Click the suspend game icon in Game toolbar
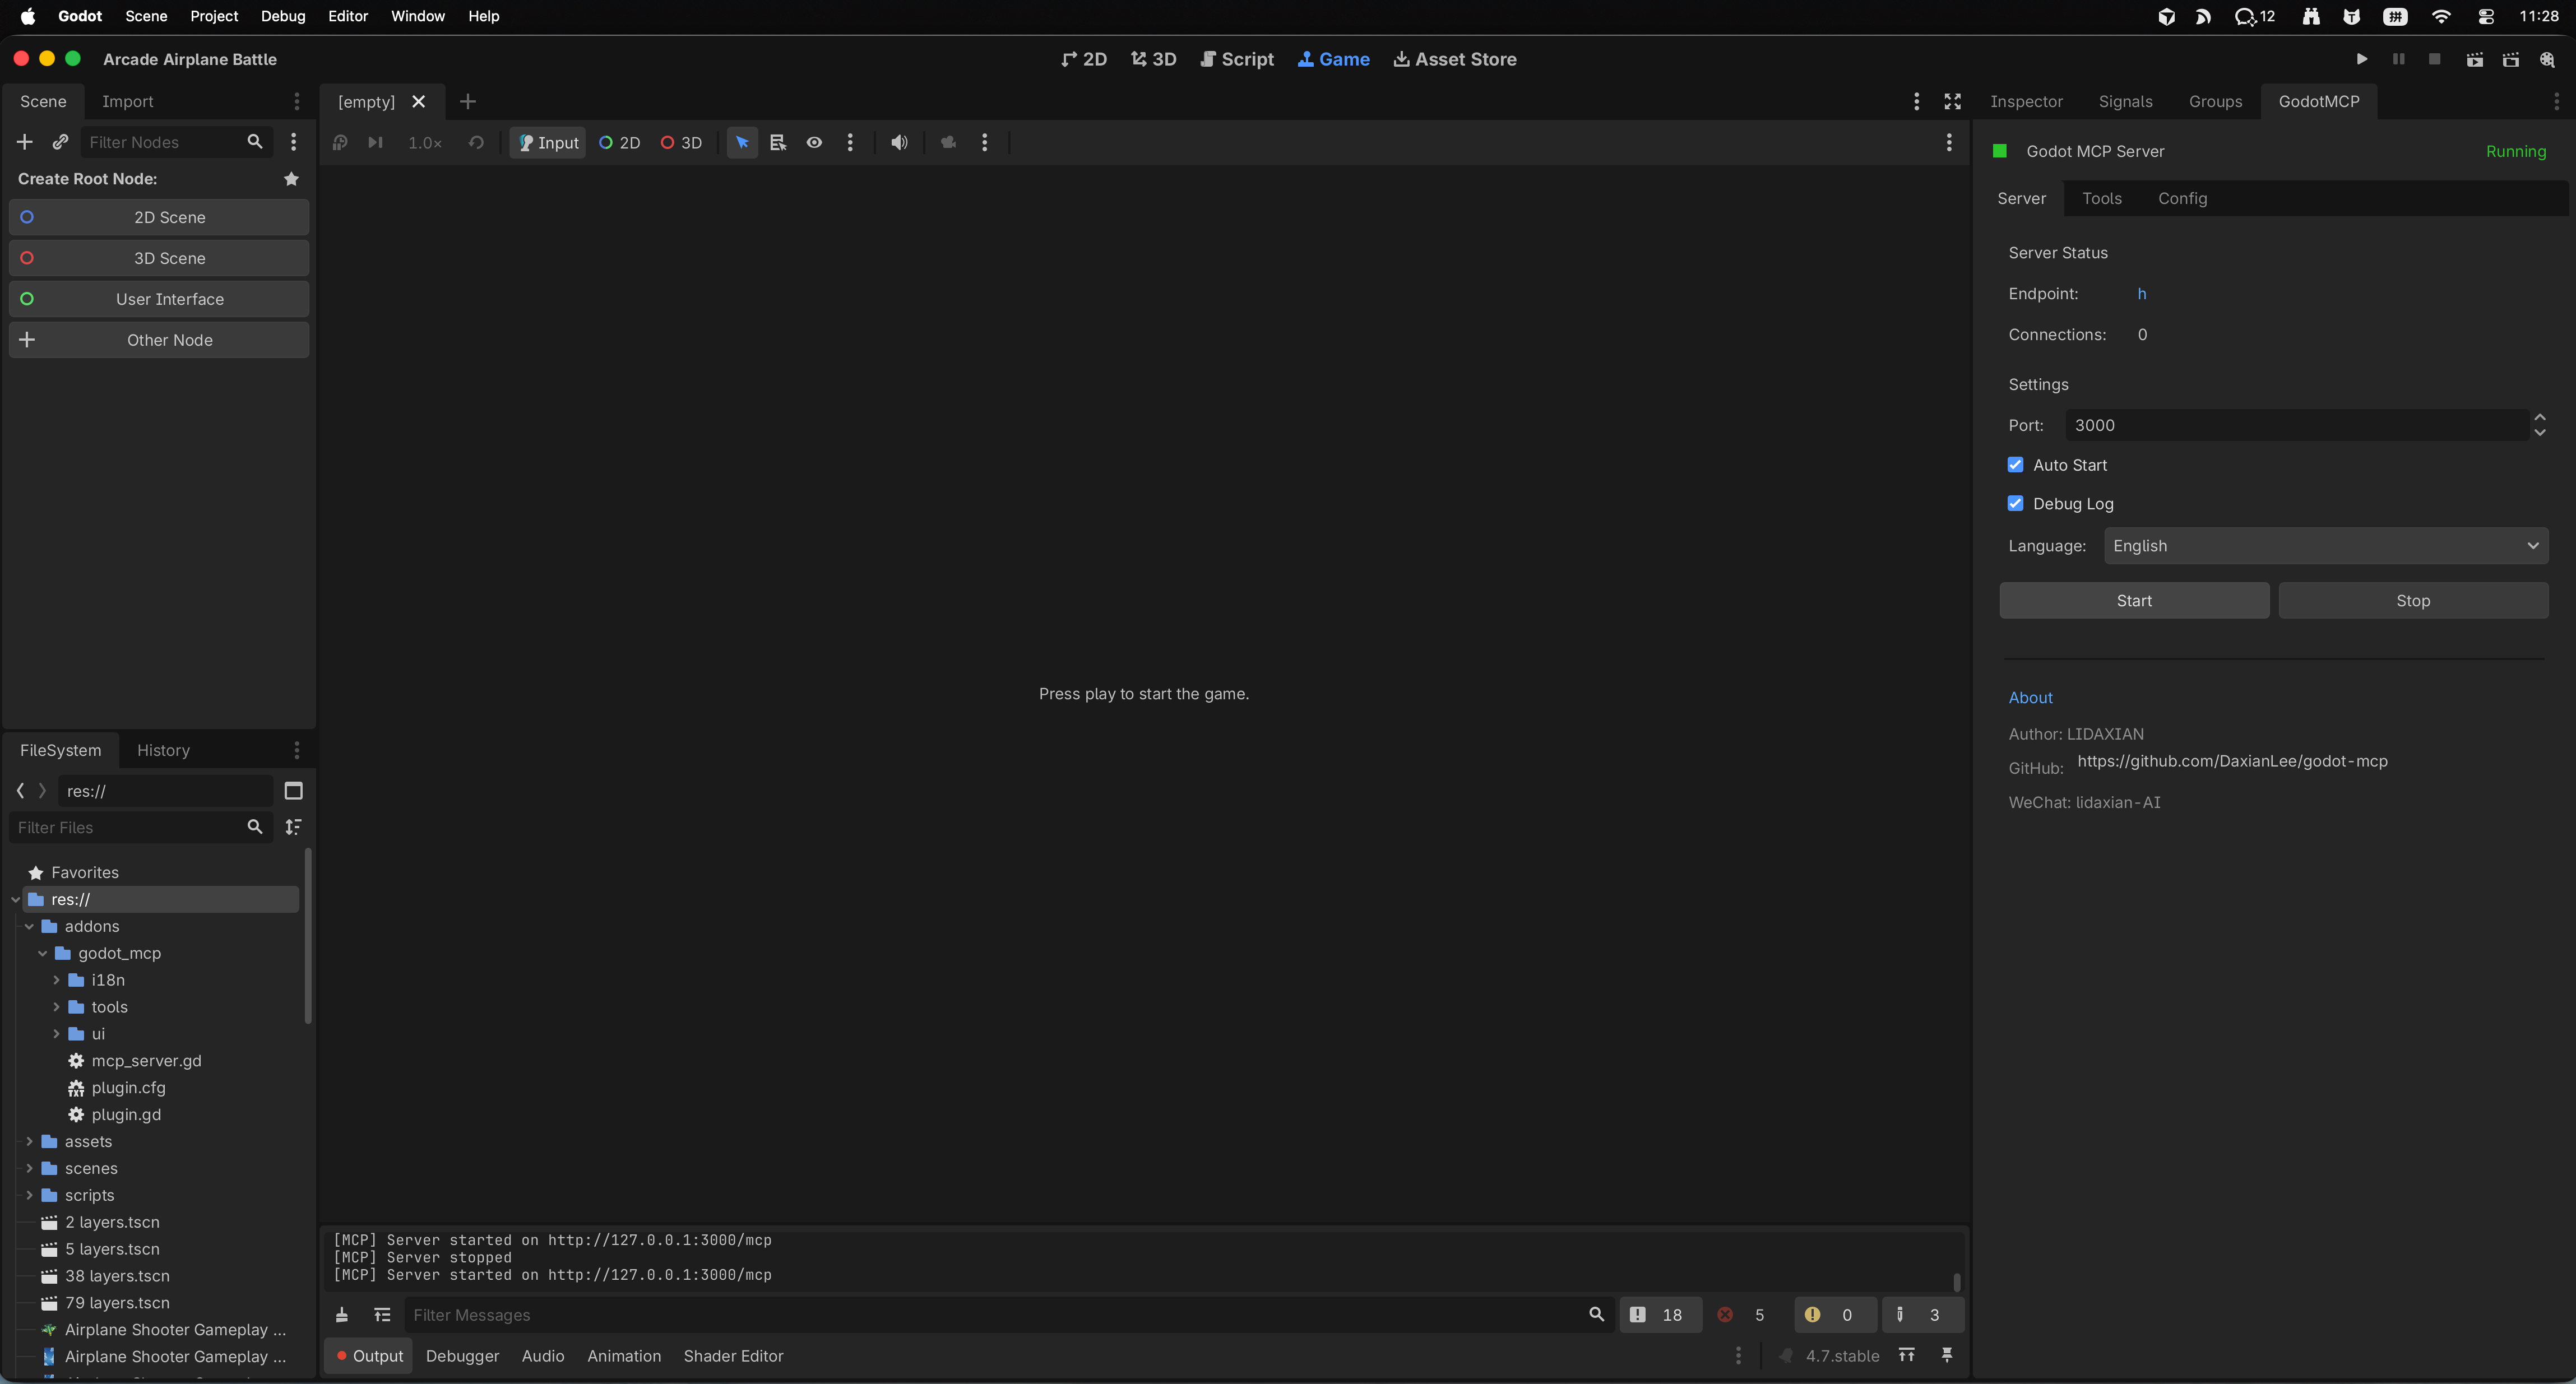This screenshot has height=1384, width=2576. point(340,143)
